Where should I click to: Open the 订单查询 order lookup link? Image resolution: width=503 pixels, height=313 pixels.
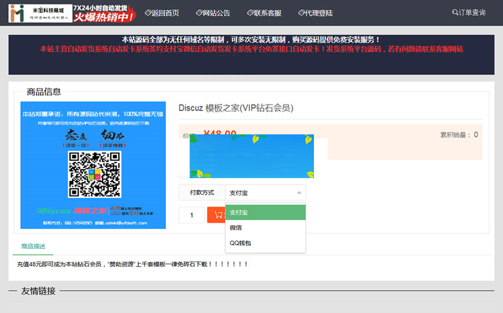point(472,13)
